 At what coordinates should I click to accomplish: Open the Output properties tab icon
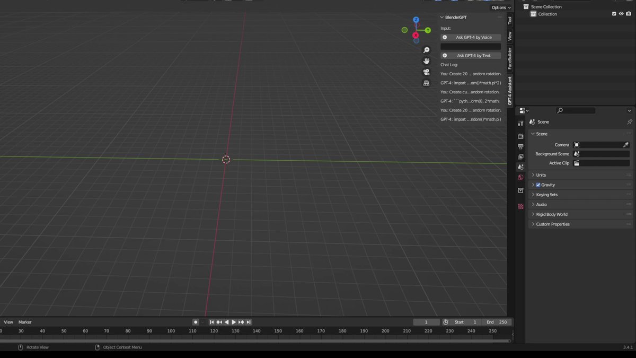point(520,146)
